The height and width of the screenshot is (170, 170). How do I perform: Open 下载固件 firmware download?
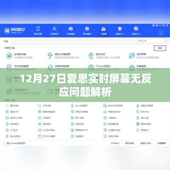click(x=110, y=118)
